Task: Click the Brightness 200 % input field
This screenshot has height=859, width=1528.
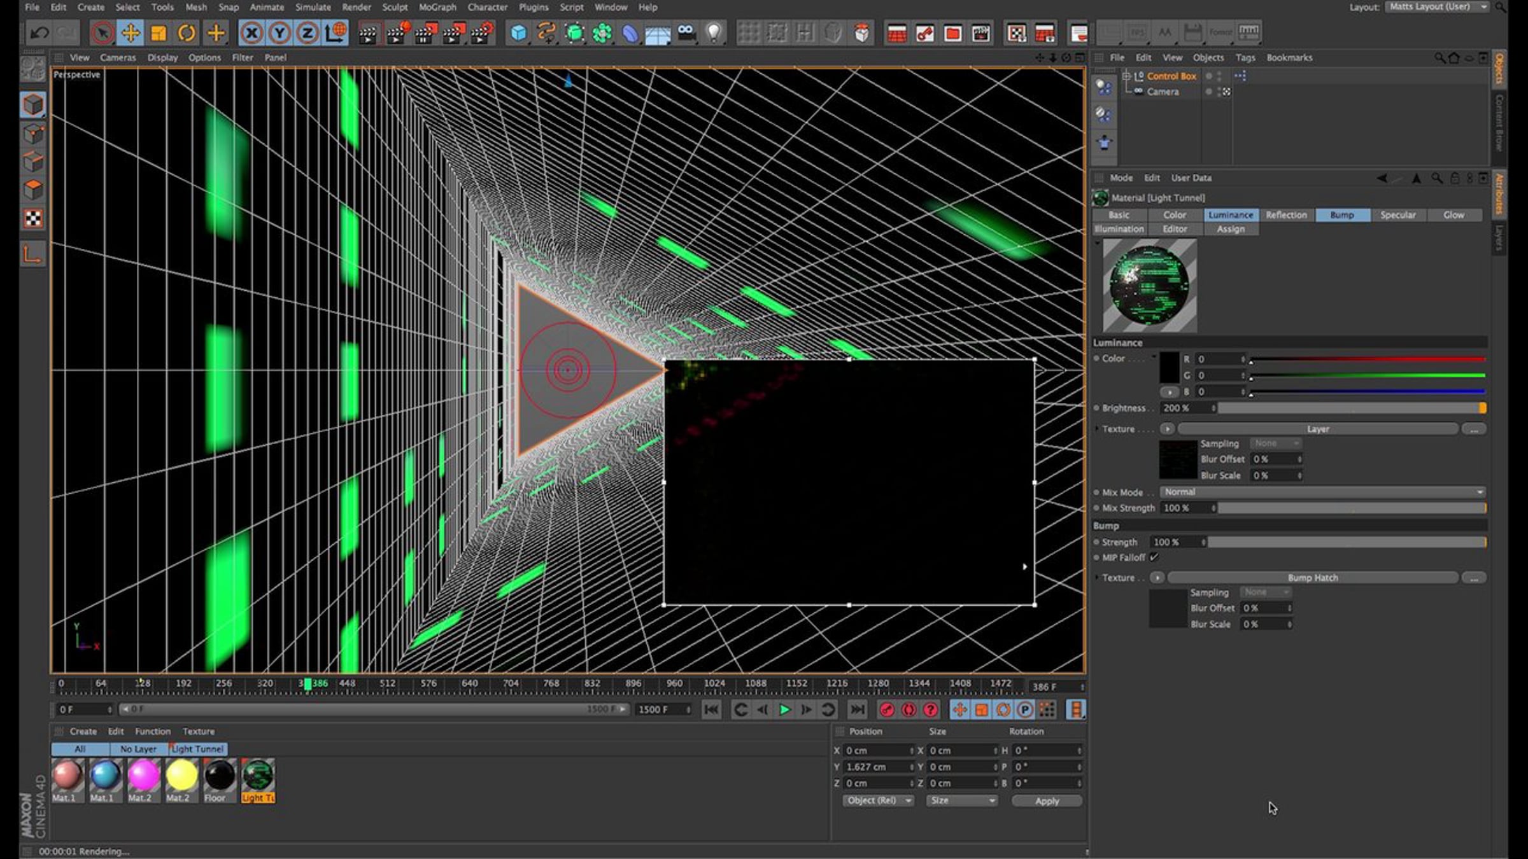Action: click(x=1189, y=408)
